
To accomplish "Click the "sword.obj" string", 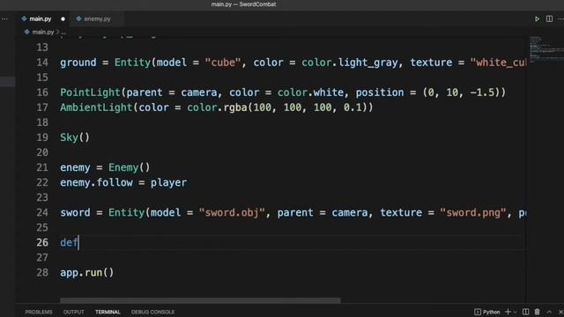I will [232, 213].
